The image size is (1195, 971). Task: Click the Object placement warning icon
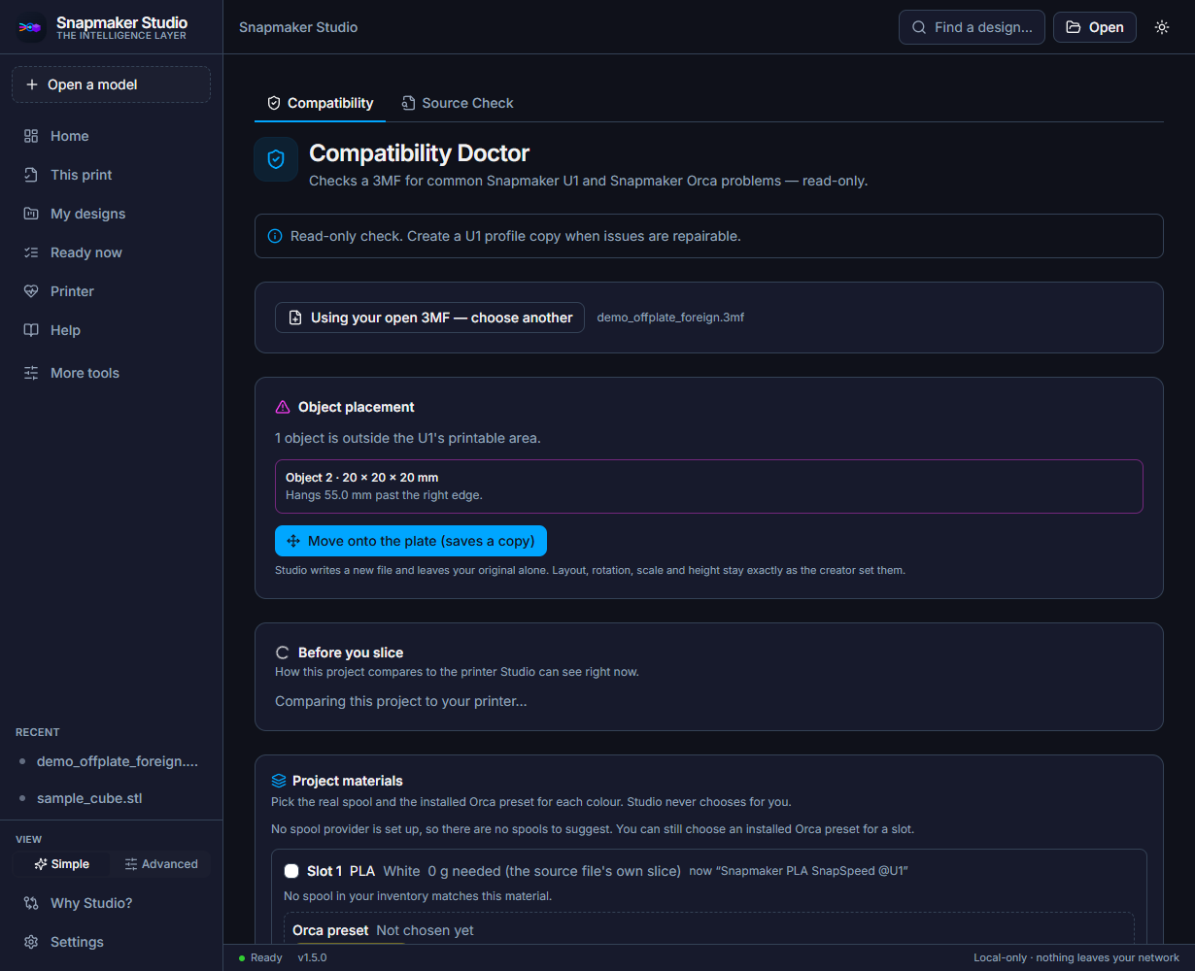click(x=283, y=407)
